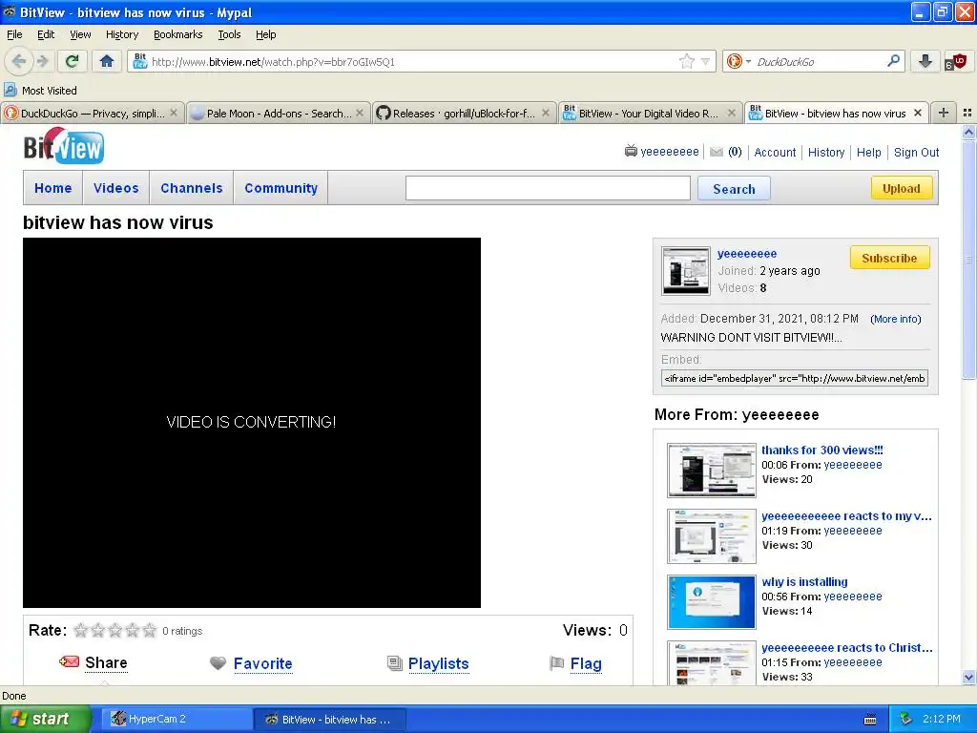Open the why is installing video link
The width and height of the screenshot is (977, 733).
click(x=804, y=581)
